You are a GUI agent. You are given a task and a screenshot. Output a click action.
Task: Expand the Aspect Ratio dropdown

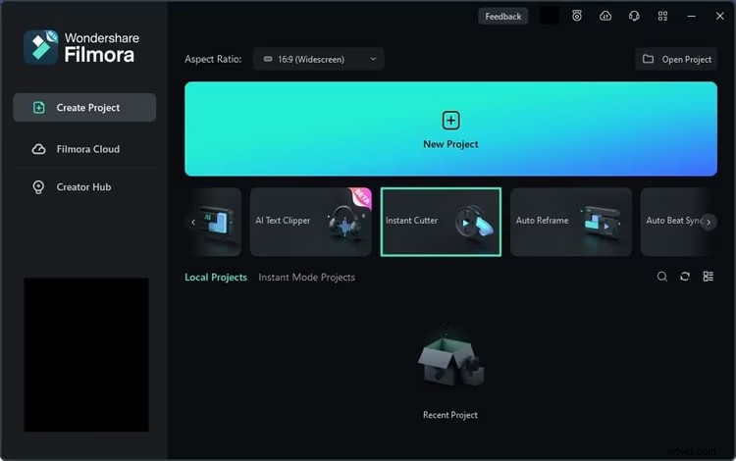click(319, 59)
